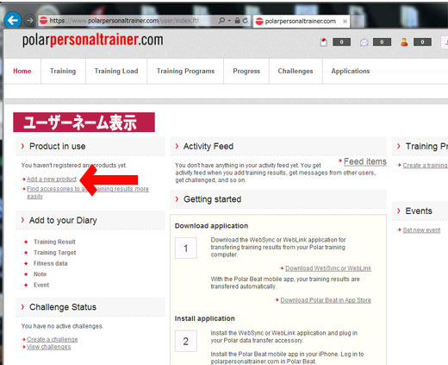Select Training Result in diary list
Screen dimensions: 448x365
(54, 242)
